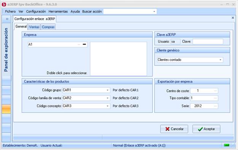The image size is (238, 150).
Task: Close the Configuración enlace a3ERP panel
Action: (233, 18)
